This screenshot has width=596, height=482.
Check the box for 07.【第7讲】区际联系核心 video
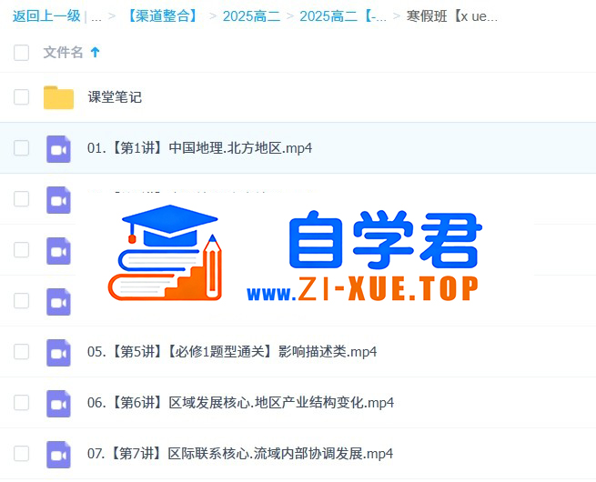[21, 454]
